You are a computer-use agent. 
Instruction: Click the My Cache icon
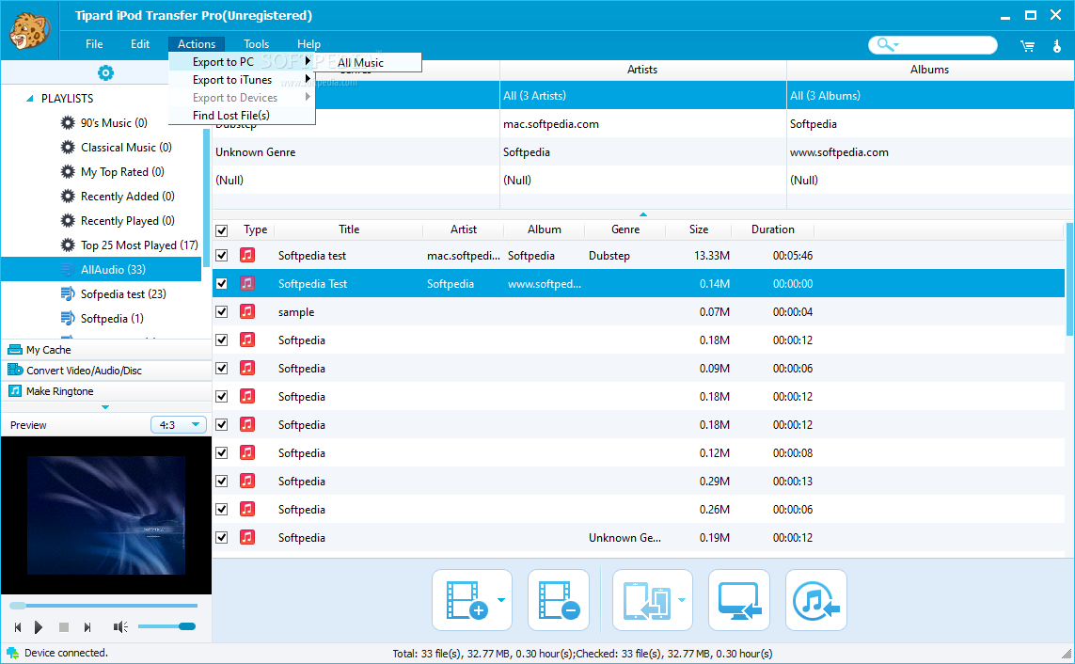(14, 350)
